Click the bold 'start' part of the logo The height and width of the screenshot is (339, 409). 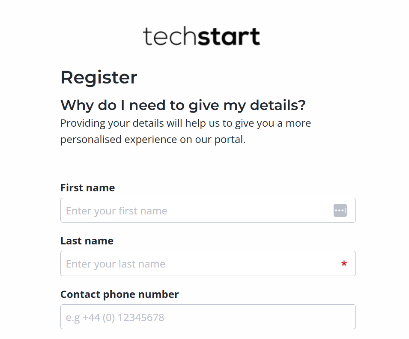coord(229,37)
